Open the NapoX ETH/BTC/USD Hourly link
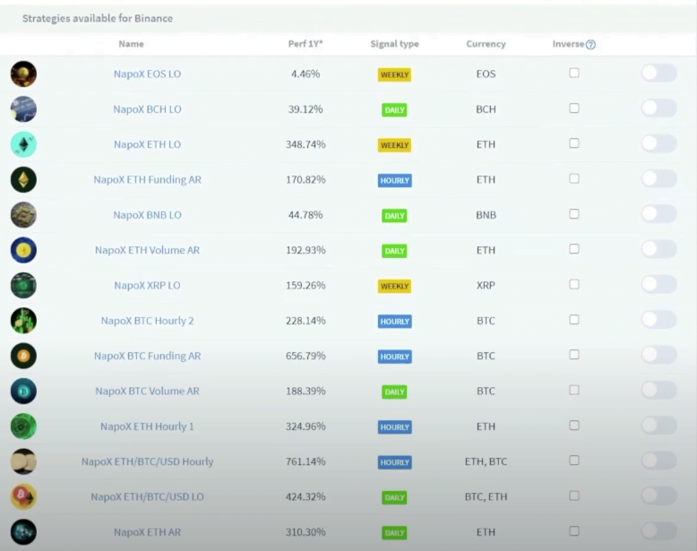Screen dimensions: 697x551 (147, 461)
